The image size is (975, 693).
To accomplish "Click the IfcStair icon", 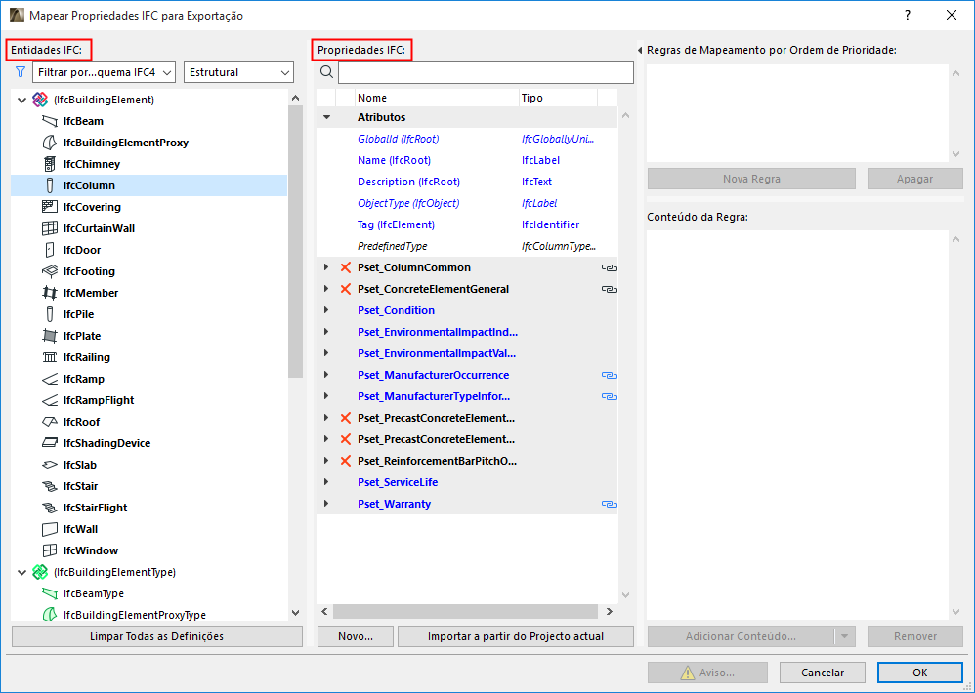I will click(49, 486).
